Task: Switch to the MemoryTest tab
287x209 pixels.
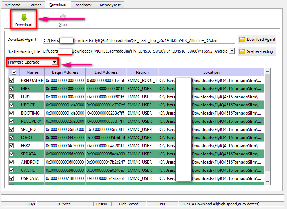Action: [110, 5]
